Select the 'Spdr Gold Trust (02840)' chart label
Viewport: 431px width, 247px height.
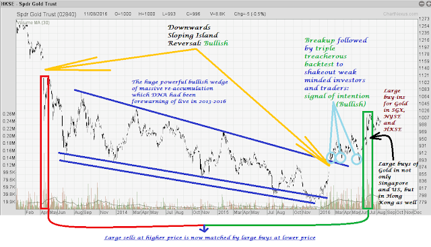click(46, 14)
